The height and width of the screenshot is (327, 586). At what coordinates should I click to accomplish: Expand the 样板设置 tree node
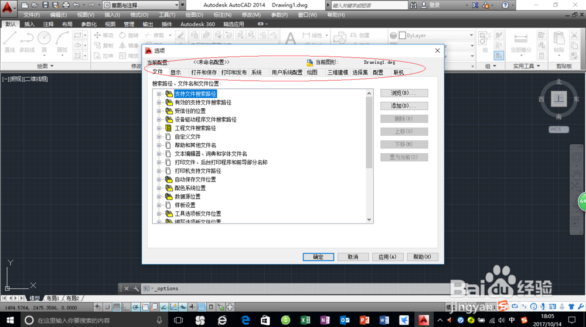point(159,205)
